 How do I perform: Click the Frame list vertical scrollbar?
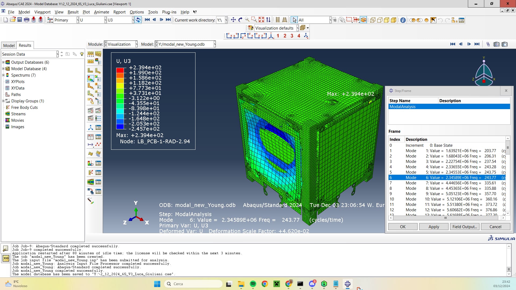tap(508, 176)
